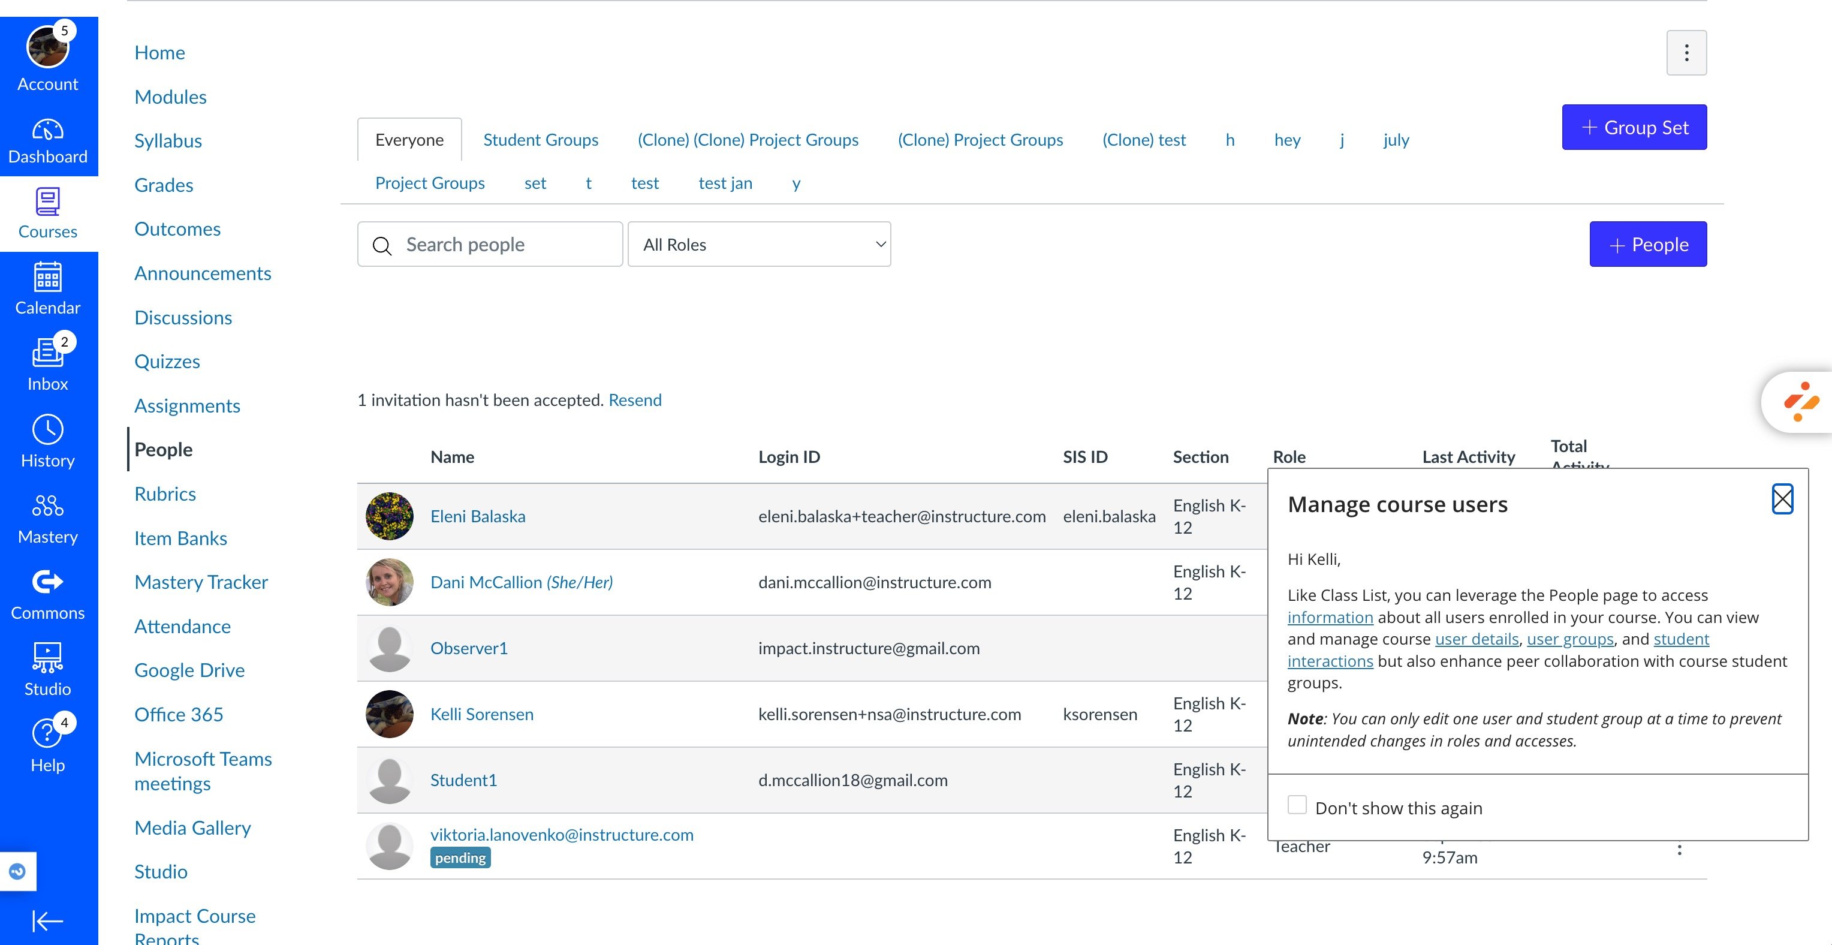Click the Resend invitation link
Image resolution: width=1832 pixels, height=945 pixels.
(634, 400)
